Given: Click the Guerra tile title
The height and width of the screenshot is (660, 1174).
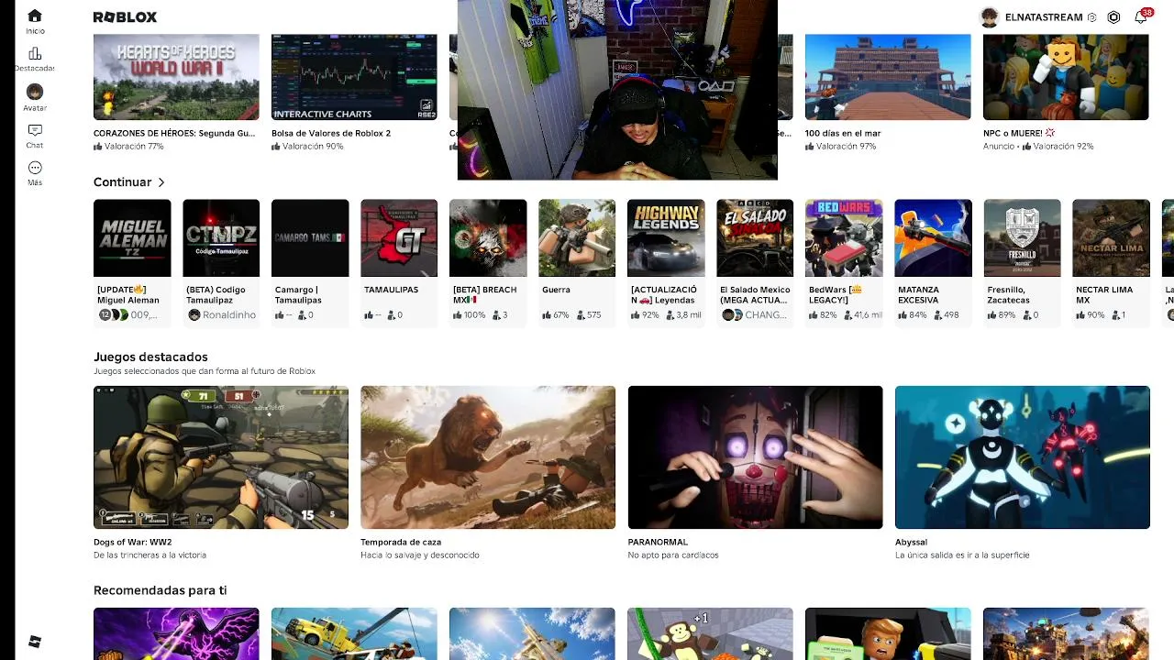Looking at the screenshot, I should (556, 290).
